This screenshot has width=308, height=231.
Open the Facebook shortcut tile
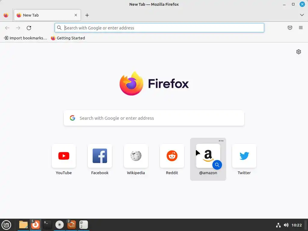click(x=100, y=156)
